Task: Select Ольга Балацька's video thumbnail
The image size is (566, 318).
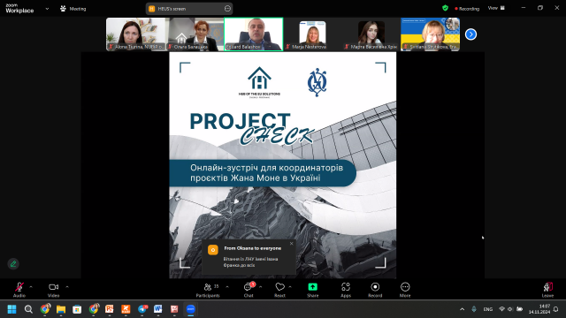Action: (195, 34)
